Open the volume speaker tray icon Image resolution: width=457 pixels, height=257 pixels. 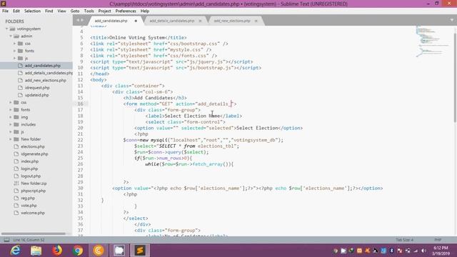423,251
